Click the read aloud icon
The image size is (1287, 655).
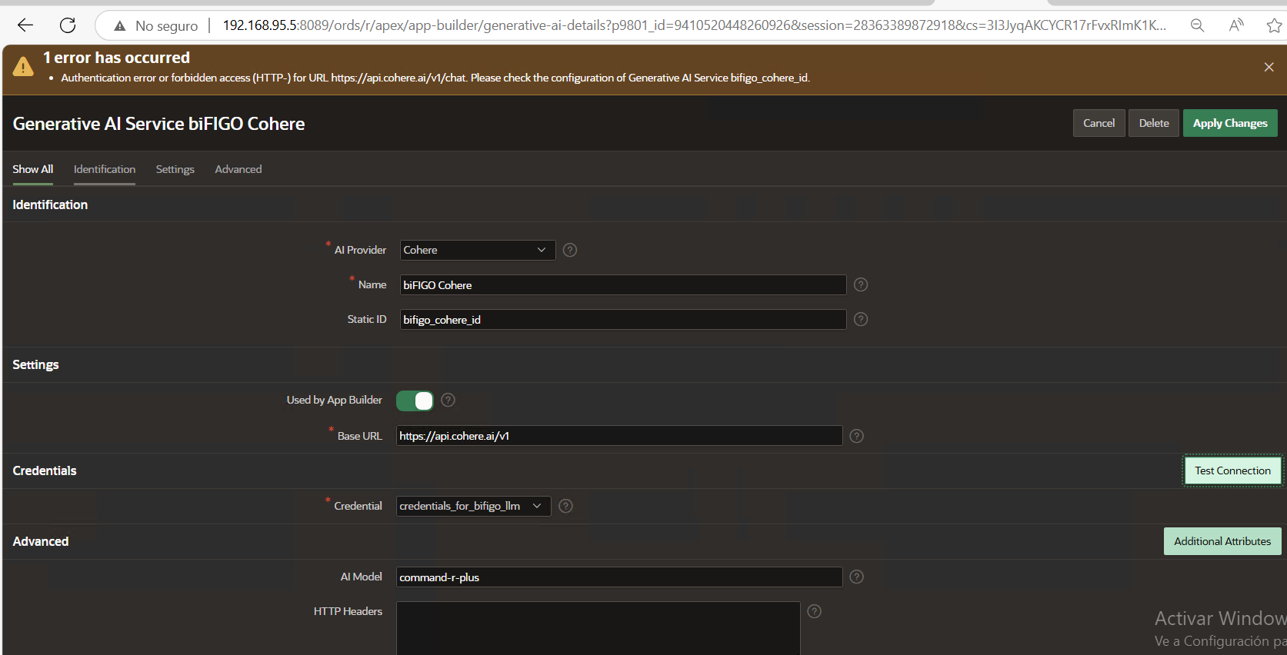coord(1236,25)
